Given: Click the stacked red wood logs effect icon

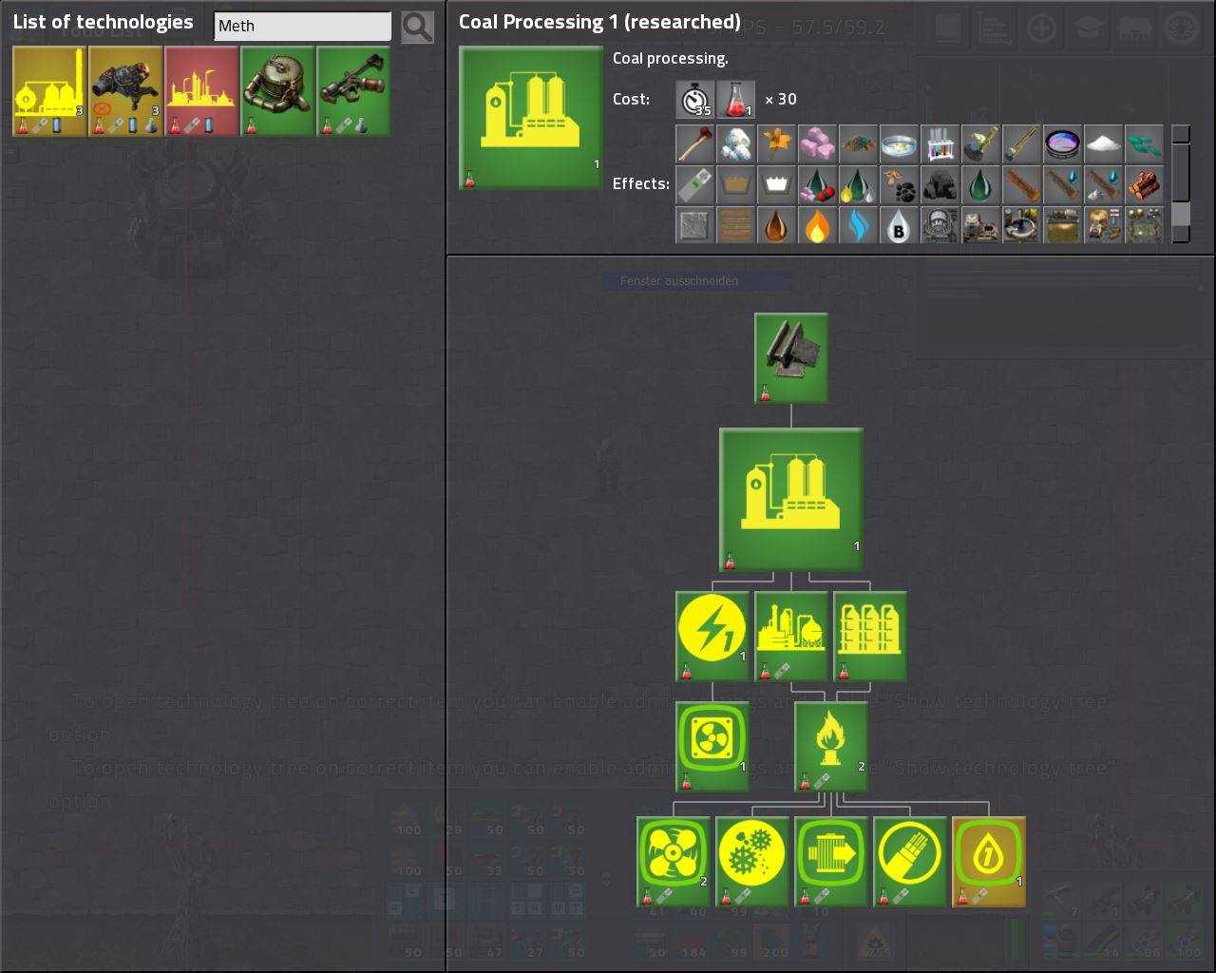Looking at the screenshot, I should point(1144,185).
